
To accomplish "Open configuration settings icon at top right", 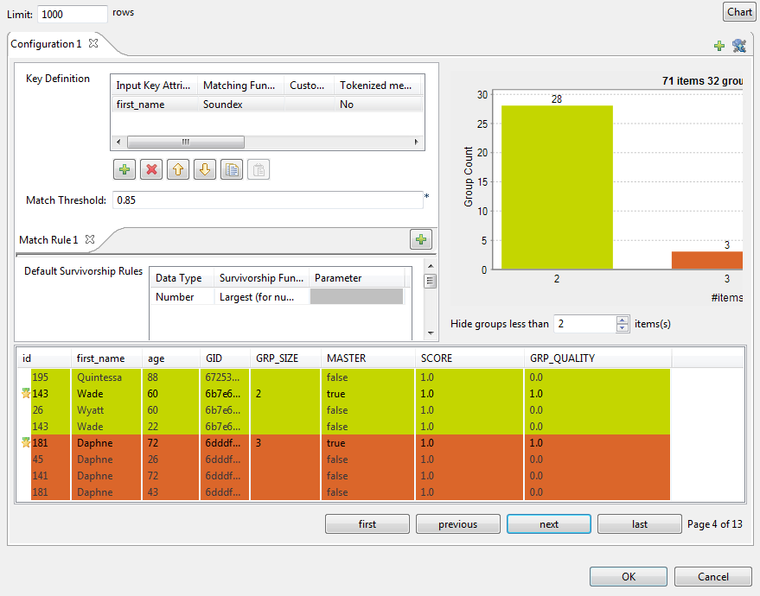I will pos(738,46).
